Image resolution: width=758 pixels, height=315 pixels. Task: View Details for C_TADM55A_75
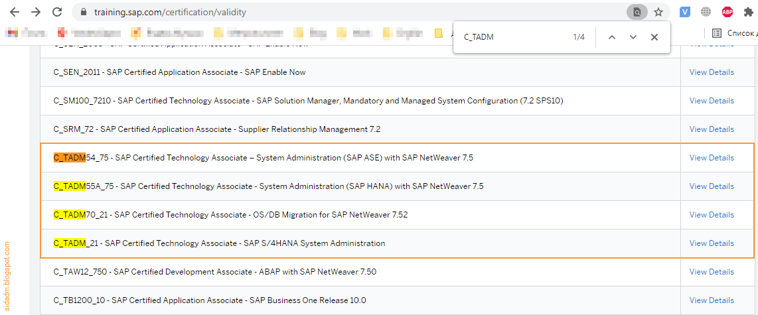click(x=712, y=186)
